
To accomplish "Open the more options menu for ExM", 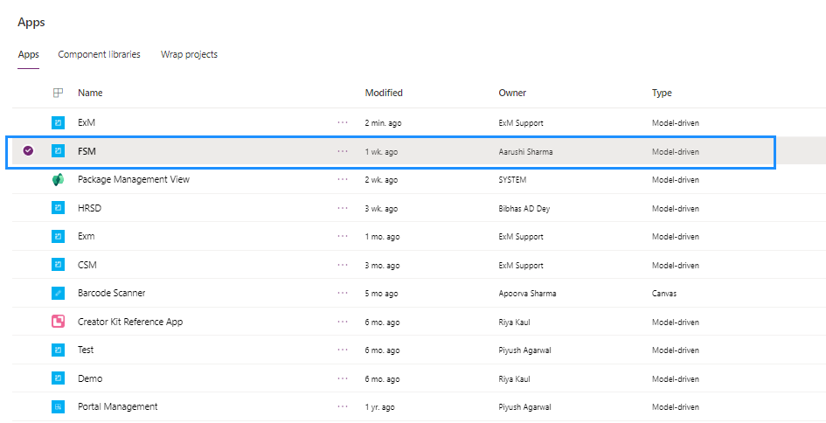I will (x=343, y=122).
